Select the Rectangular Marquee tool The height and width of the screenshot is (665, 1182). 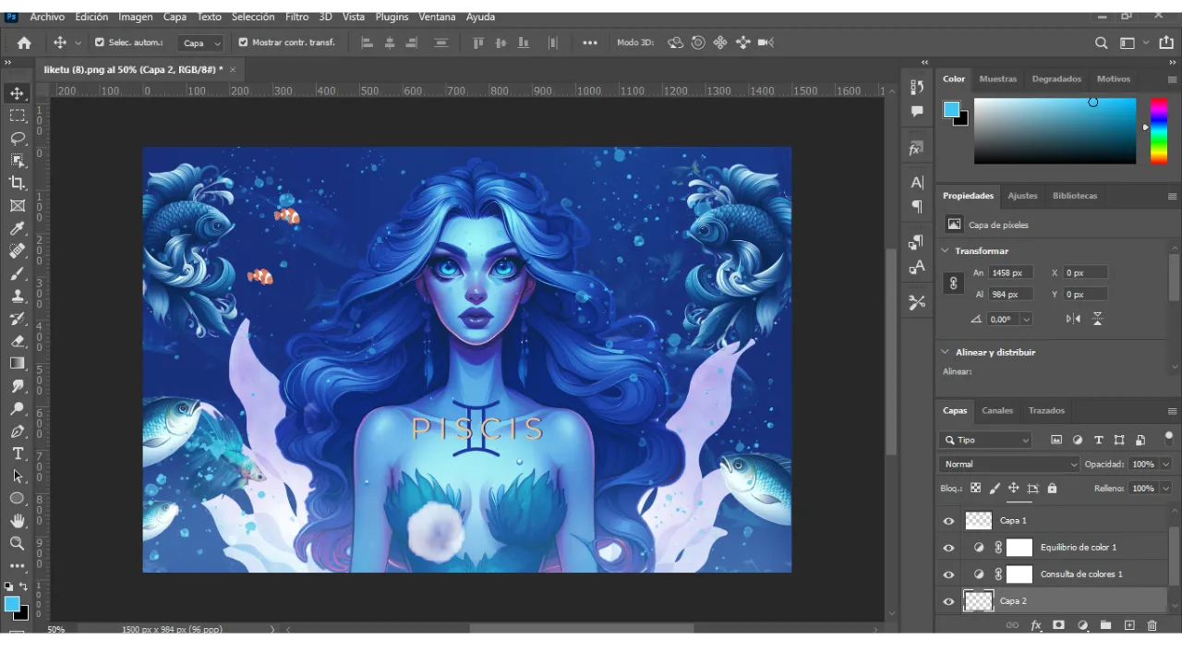coord(18,115)
